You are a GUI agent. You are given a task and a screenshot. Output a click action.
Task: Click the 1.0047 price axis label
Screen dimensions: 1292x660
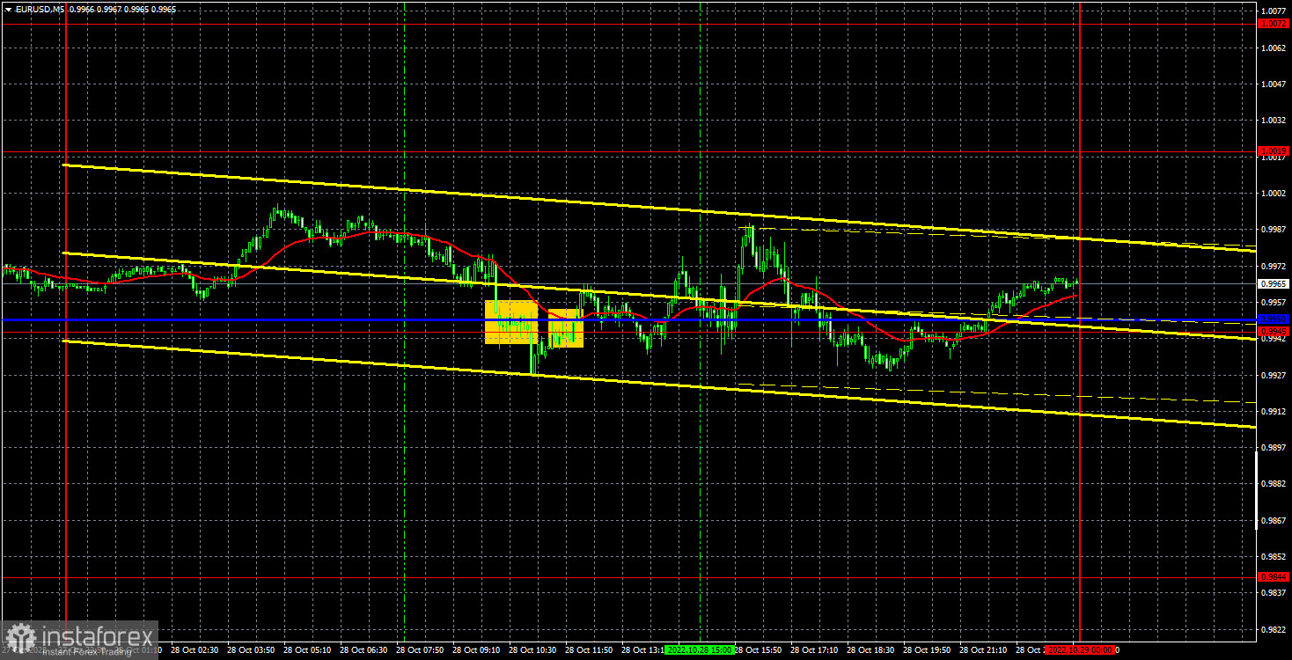[1274, 84]
